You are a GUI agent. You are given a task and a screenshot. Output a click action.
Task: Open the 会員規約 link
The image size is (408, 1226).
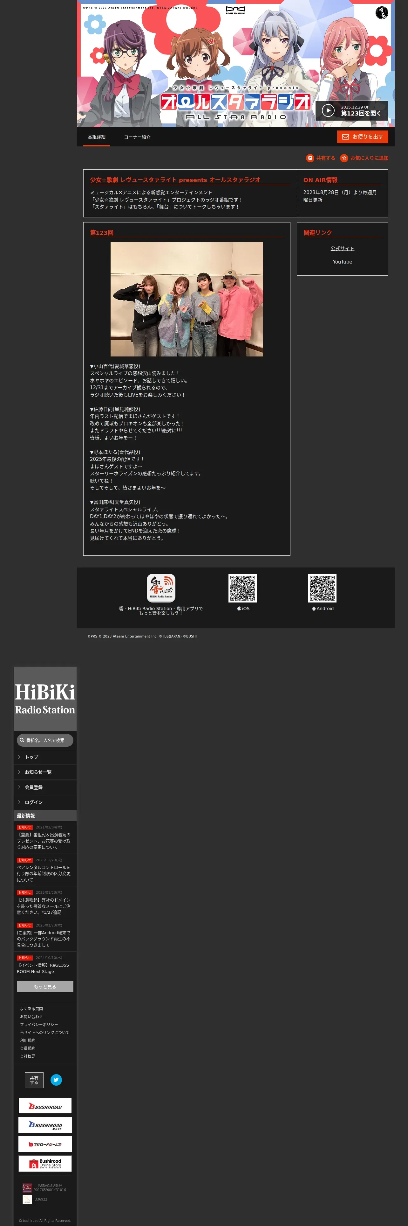pos(28,1048)
